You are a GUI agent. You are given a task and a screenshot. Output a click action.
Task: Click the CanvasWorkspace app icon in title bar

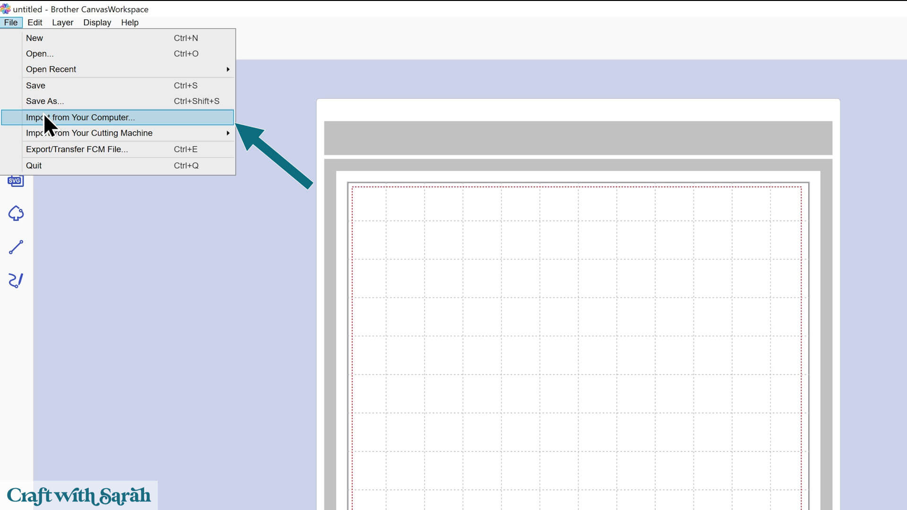[x=6, y=9]
